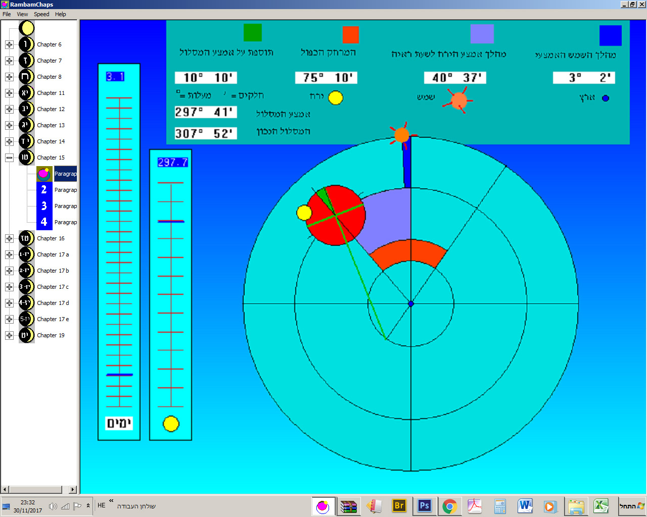Image resolution: width=647 pixels, height=517 pixels.
Task: Click the blue marker on the ימים slider
Action: (x=119, y=375)
